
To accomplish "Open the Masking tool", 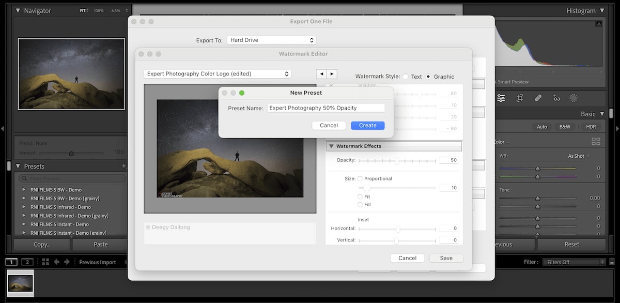I will (574, 98).
